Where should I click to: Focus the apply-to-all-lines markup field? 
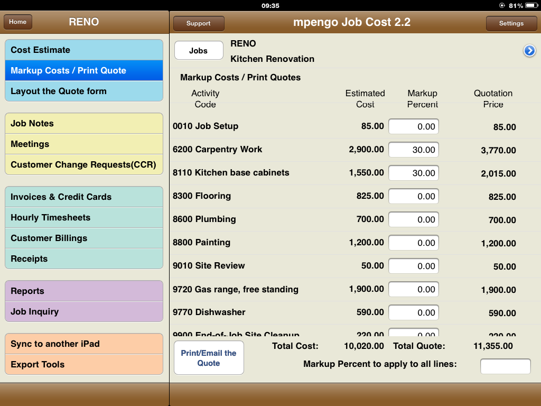(x=505, y=366)
